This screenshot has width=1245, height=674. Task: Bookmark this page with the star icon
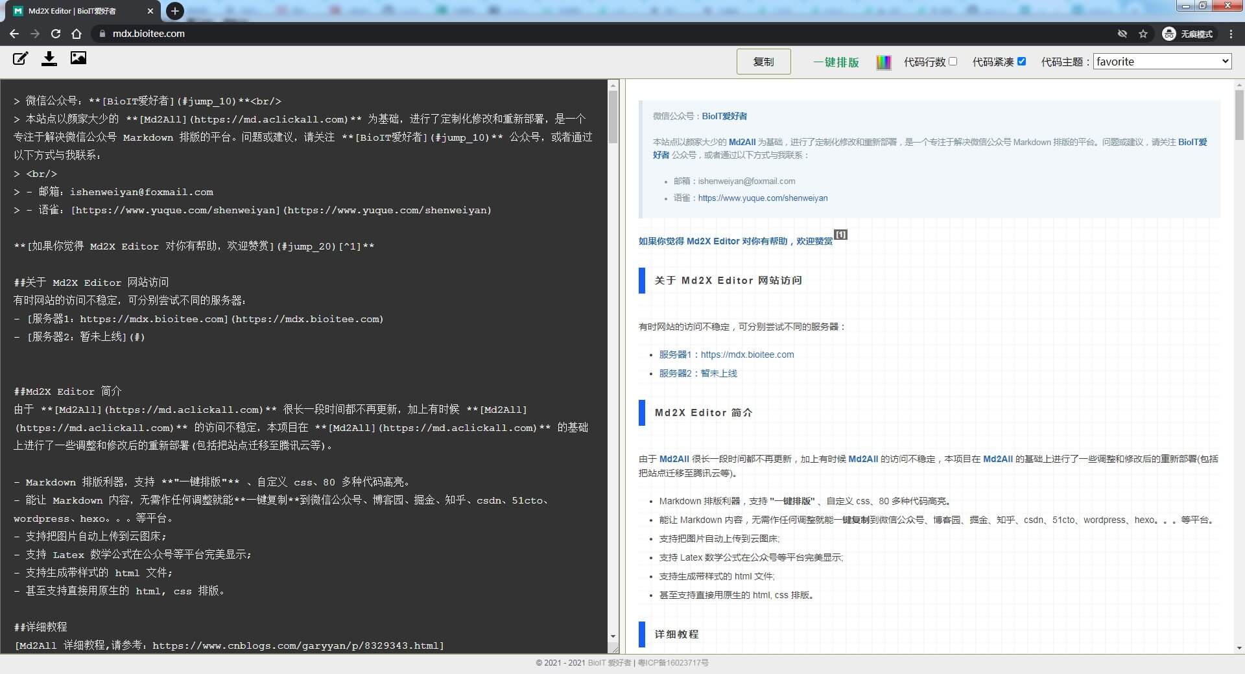(x=1143, y=34)
